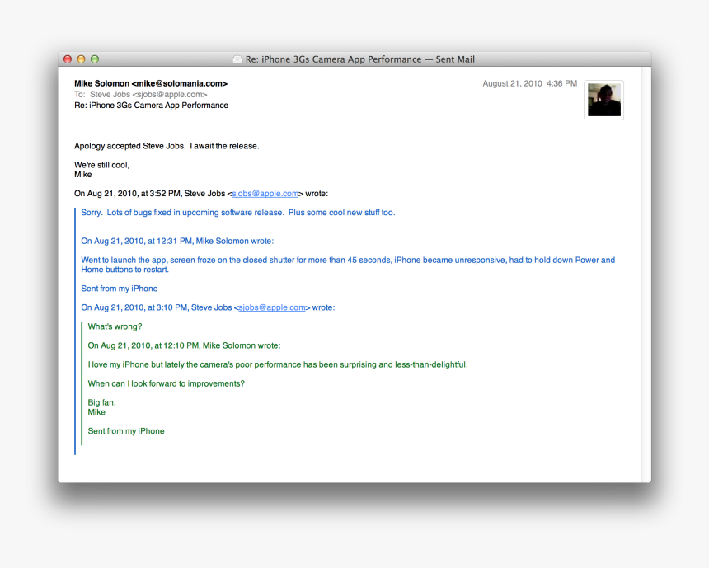Close the Sent Mail message window

point(68,59)
